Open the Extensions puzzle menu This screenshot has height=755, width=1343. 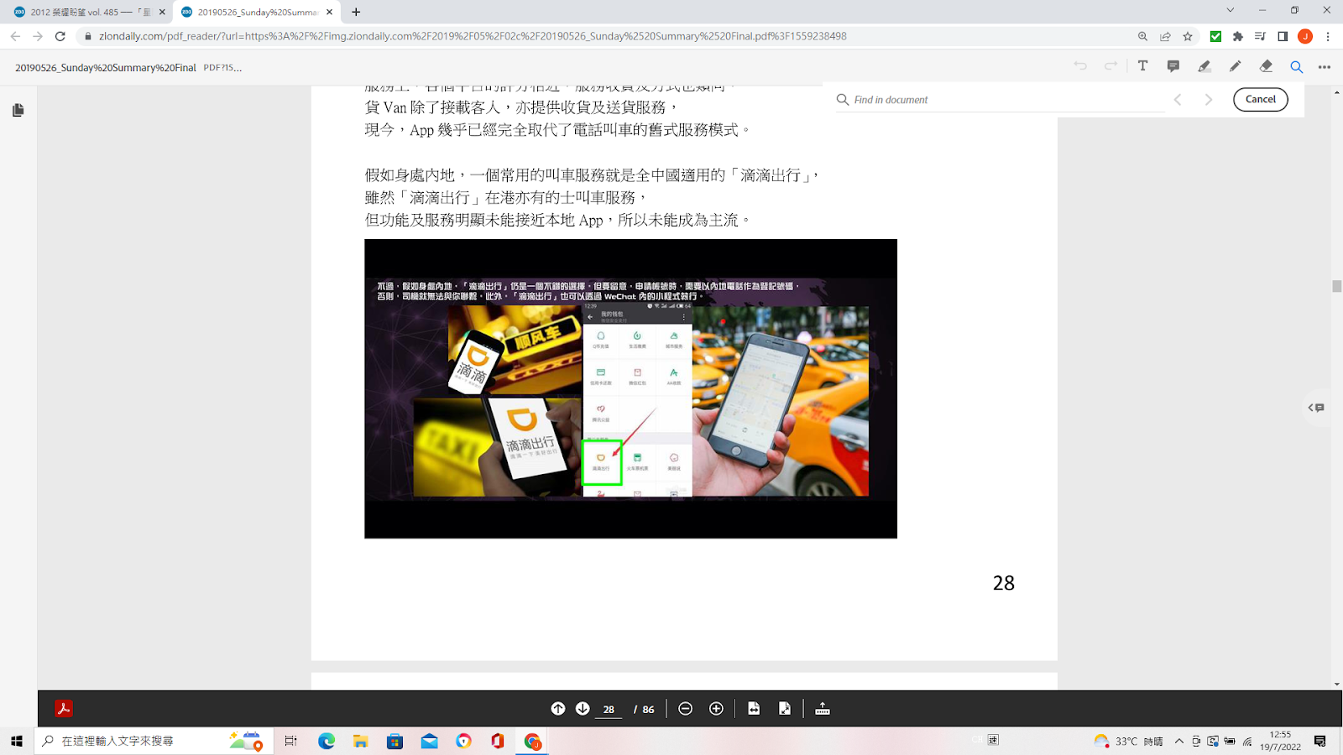[1237, 36]
